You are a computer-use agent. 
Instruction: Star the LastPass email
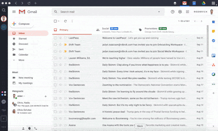tap(60, 38)
